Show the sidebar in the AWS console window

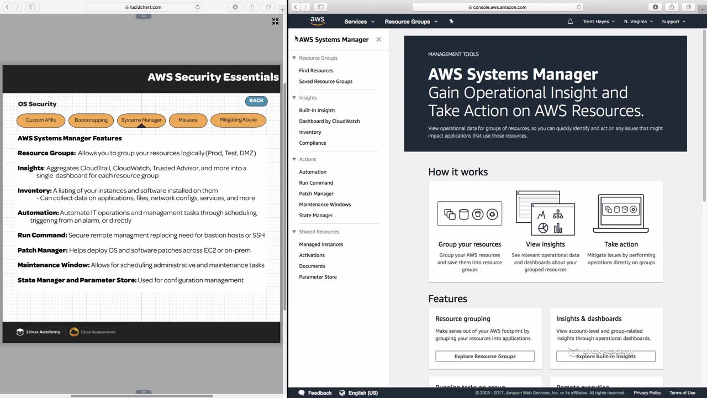click(x=320, y=7)
